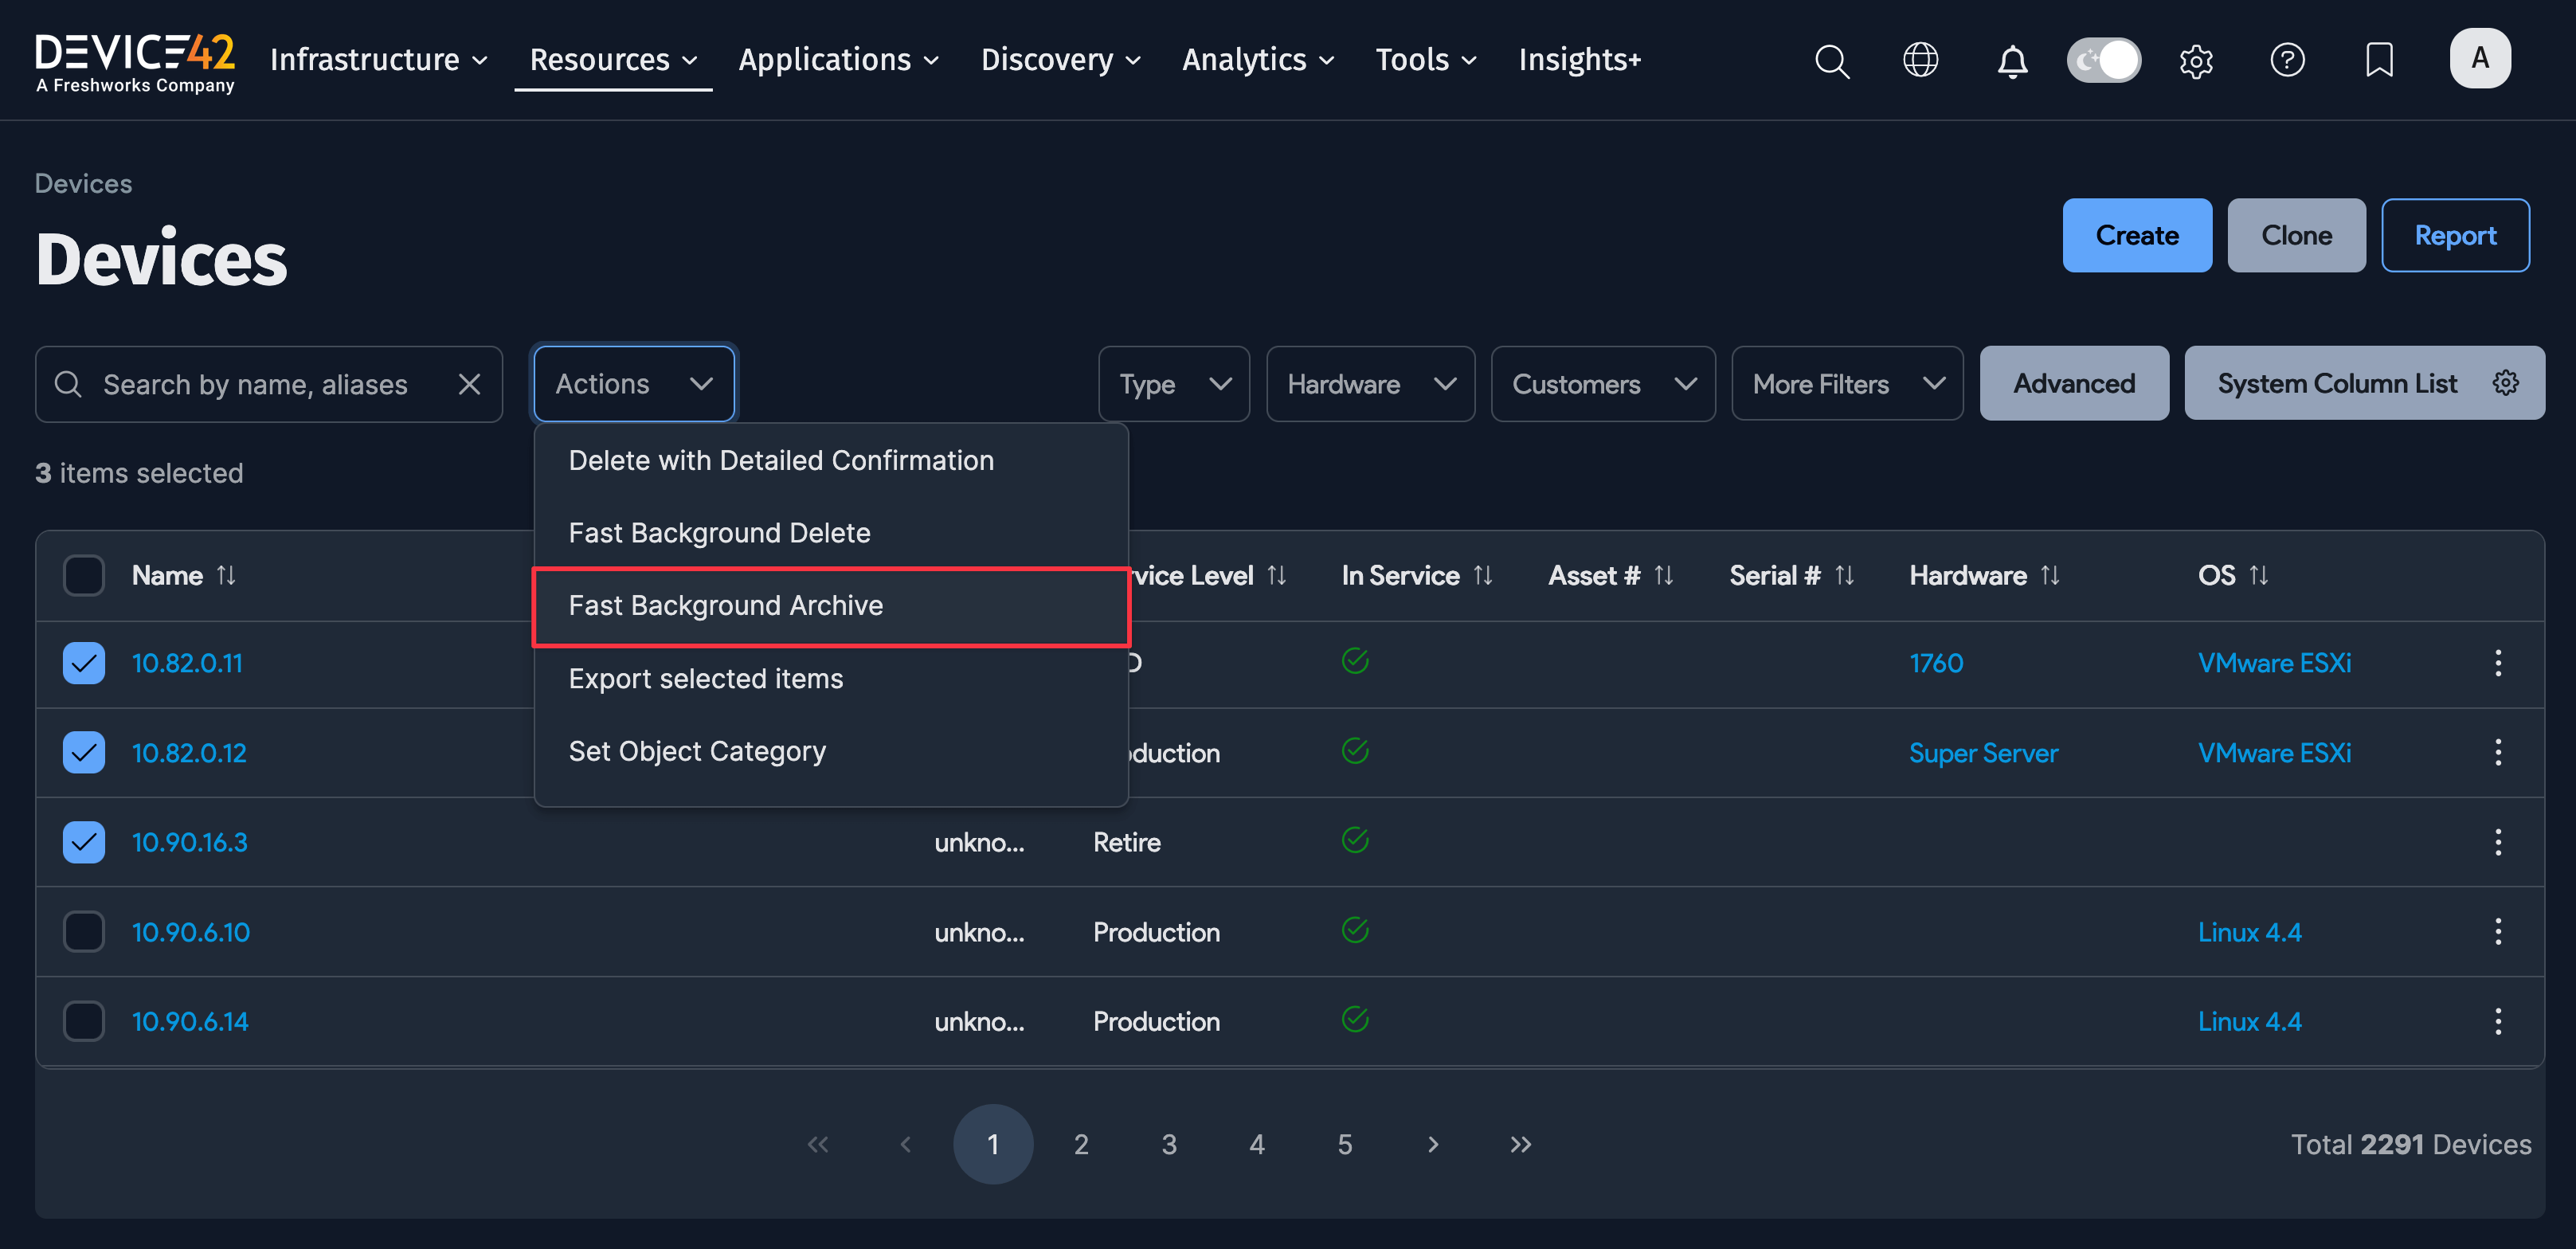Open the kebab menu on the 10.90.6.14 row

(2498, 1020)
